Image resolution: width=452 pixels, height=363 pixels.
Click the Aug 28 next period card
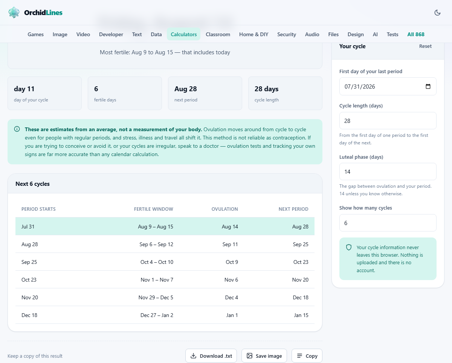pyautogui.click(x=205, y=93)
